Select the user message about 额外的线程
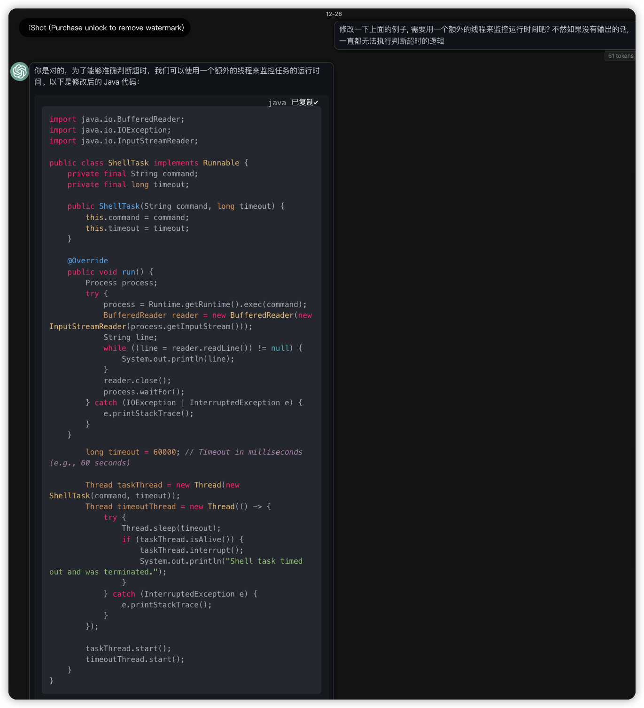 [x=484, y=35]
